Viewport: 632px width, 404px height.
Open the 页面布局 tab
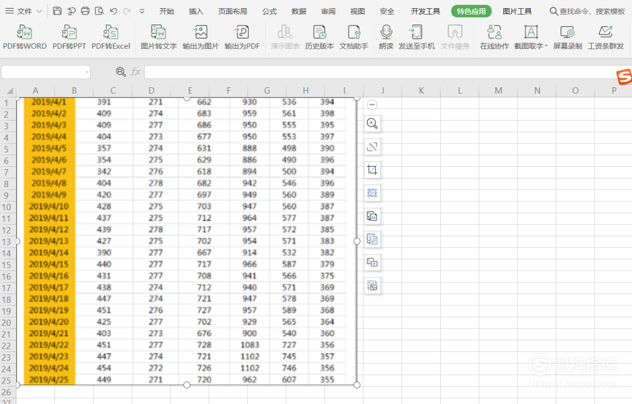pos(232,11)
